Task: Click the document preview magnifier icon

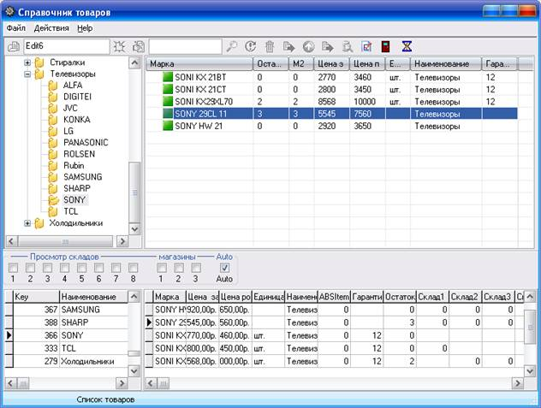Action: (x=347, y=46)
